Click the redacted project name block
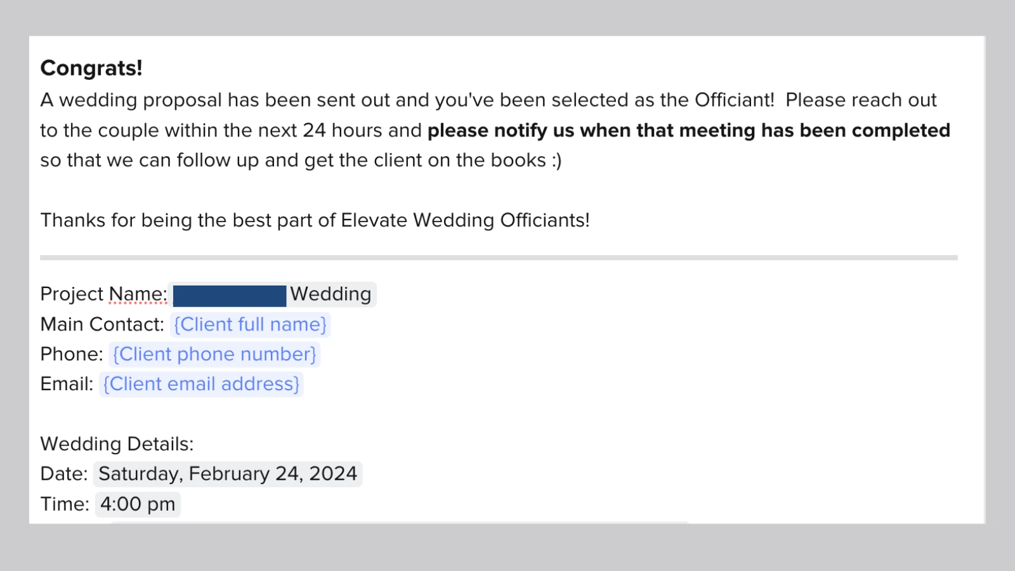 click(x=229, y=296)
